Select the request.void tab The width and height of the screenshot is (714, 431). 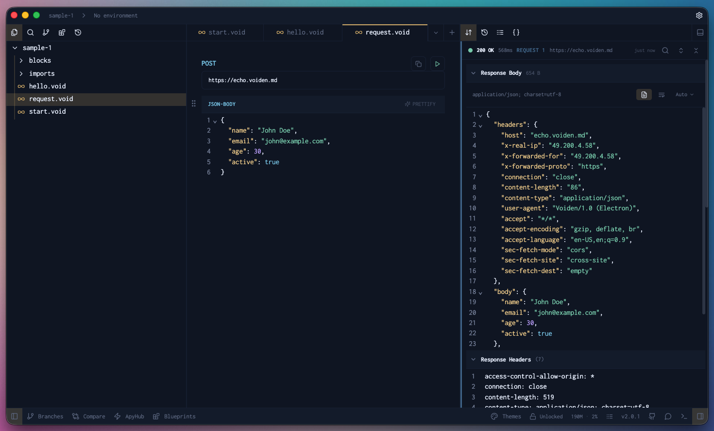coord(385,33)
